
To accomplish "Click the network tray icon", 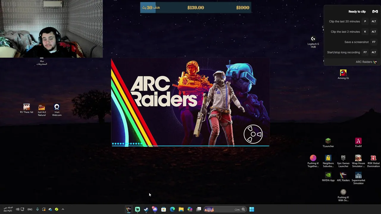I will 23,209.
